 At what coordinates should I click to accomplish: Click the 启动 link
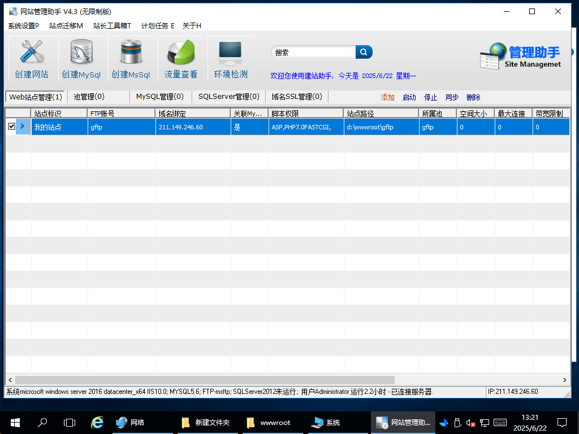[x=409, y=97]
